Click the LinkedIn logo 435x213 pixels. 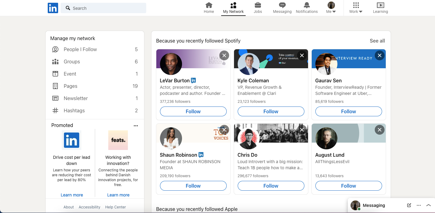[x=53, y=8]
